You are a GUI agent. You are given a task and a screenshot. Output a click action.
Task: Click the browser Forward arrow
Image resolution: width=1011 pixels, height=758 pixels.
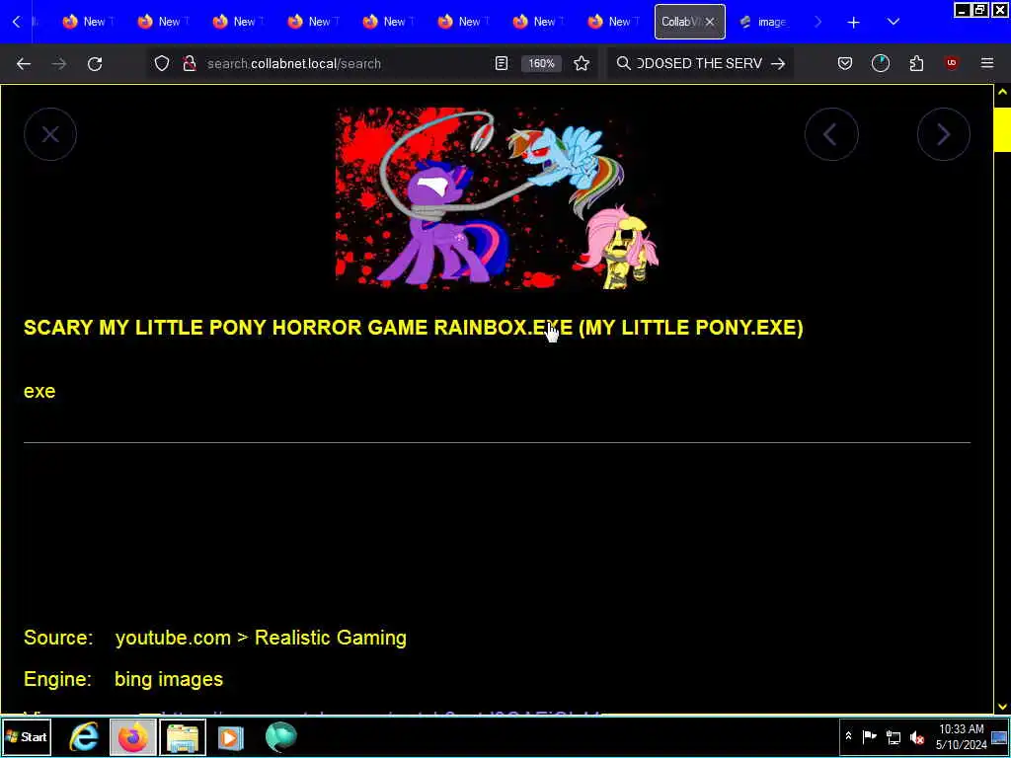[59, 63]
